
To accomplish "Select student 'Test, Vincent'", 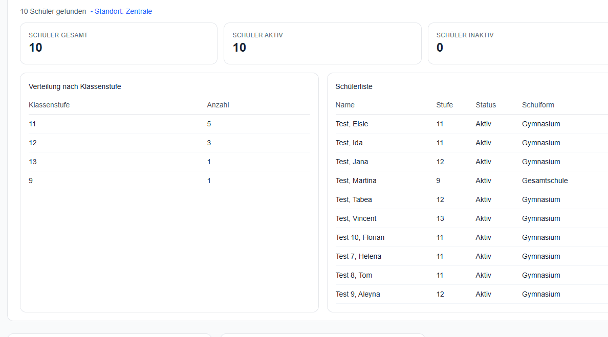I will 356,219.
